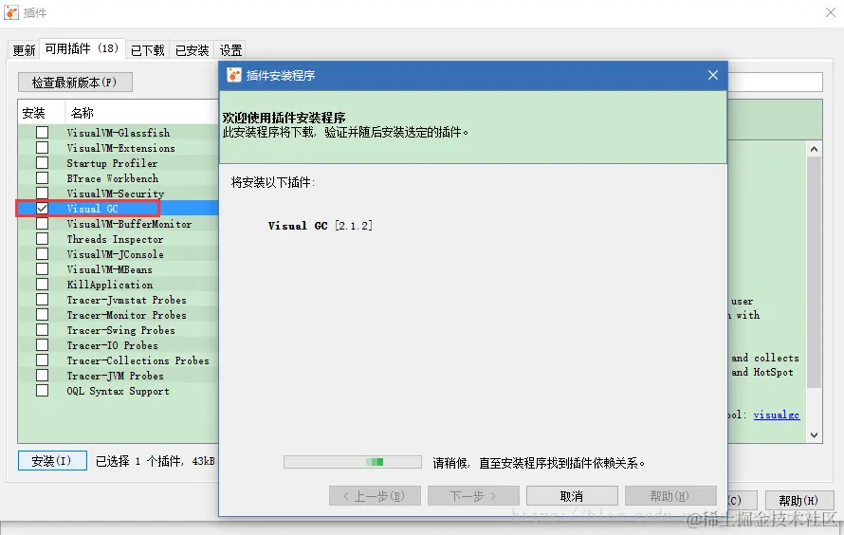This screenshot has height=535, width=844.
Task: Click the VisualVM icon in plugin installer title
Action: click(234, 75)
